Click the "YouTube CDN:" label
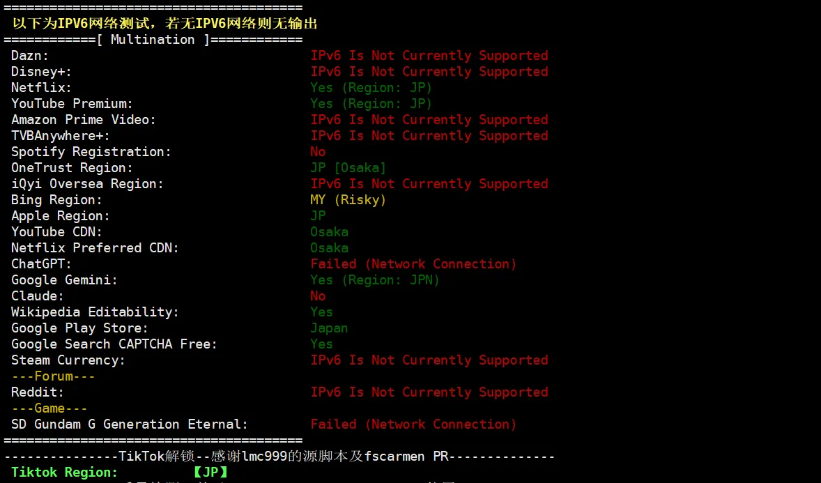Viewport: 821px width, 483px height. [57, 232]
